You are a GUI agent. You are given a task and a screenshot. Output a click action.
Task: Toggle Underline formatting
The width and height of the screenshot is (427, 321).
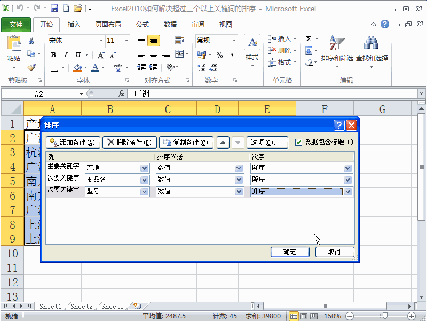[78, 55]
